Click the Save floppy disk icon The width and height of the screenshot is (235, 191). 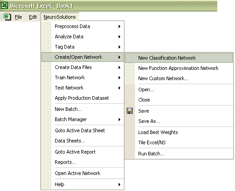[130, 111]
